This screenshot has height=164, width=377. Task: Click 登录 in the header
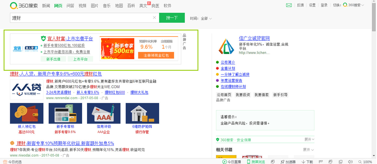coord(324,5)
